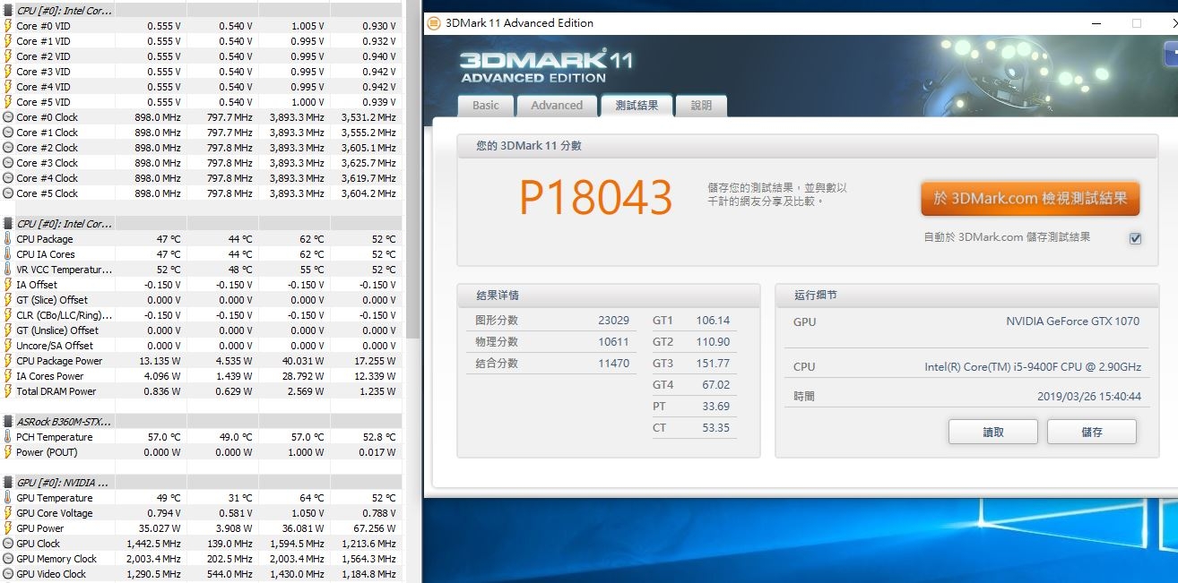
Task: Click the Core #3 VID voltage icon
Action: click(8, 72)
